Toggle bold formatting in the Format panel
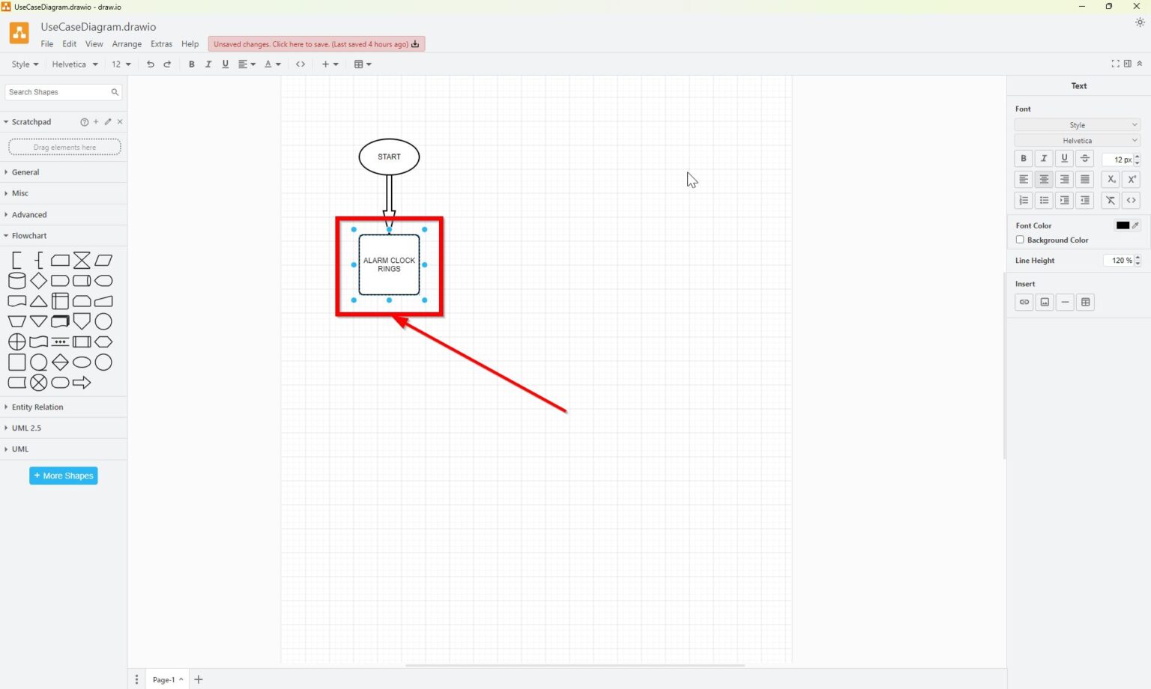Image resolution: width=1151 pixels, height=689 pixels. click(x=1023, y=158)
